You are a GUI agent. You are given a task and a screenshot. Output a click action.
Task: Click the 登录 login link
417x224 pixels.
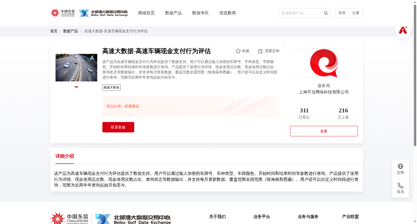click(x=342, y=13)
